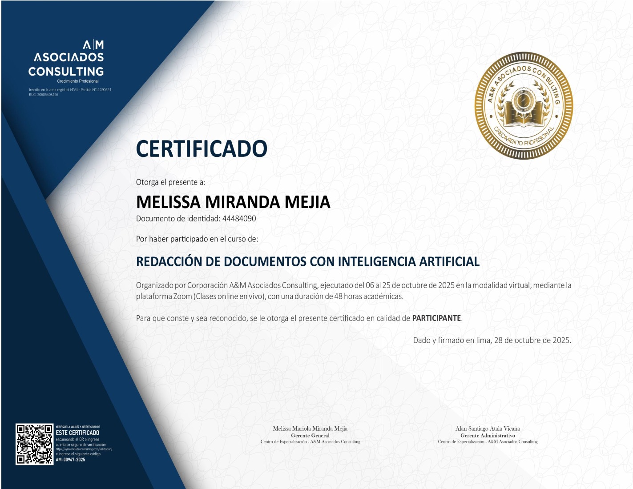Click the Gerente General title

(310, 436)
